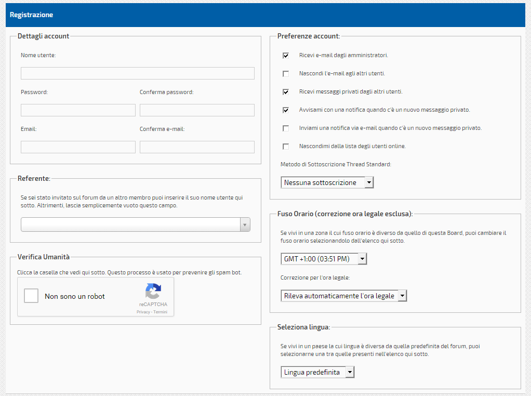Open the reCAPTCHA Privacy link
The image size is (531, 396).
tap(143, 312)
